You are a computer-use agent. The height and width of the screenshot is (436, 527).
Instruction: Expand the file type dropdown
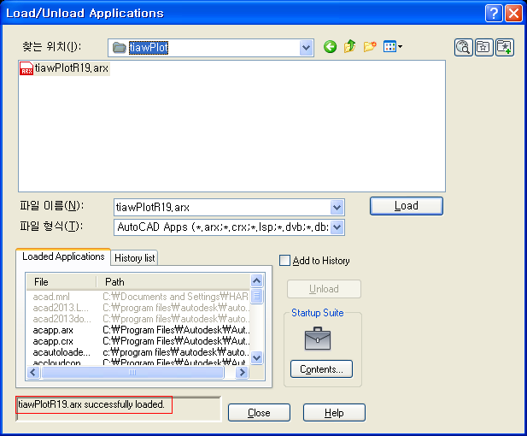pos(337,227)
